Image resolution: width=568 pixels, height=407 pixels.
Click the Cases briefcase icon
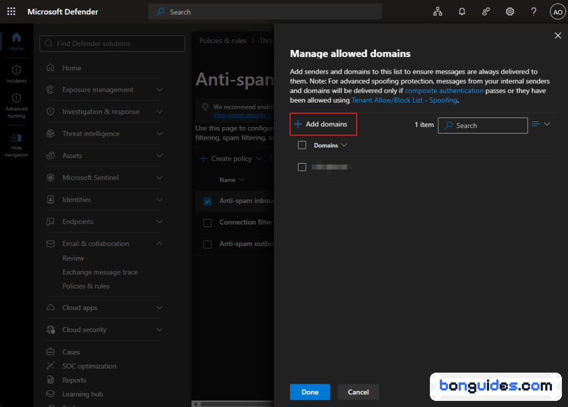pyautogui.click(x=50, y=352)
